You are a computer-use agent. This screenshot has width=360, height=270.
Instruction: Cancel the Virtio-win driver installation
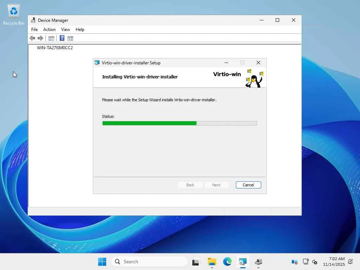click(x=249, y=185)
